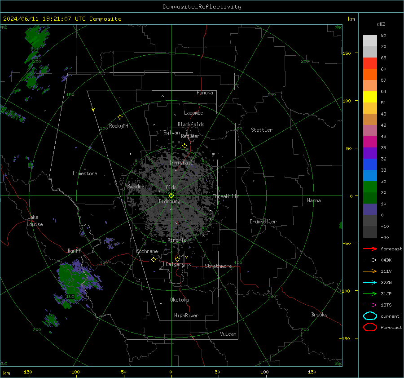404x378 pixels.
Task: Select the bright yellow swatch in the dBZ legend
Action: click(x=370, y=97)
